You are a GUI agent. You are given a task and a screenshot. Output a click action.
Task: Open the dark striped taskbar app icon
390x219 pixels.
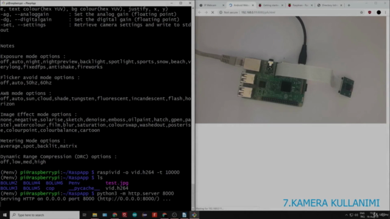point(144,215)
